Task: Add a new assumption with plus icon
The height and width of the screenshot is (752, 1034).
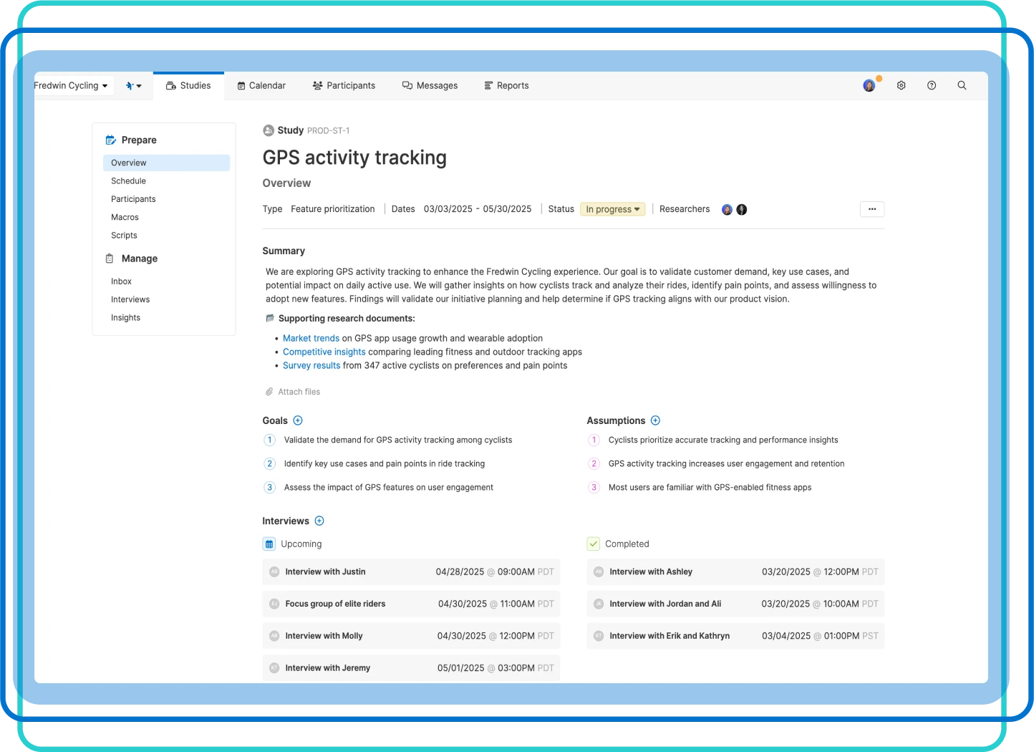Action: coord(655,420)
